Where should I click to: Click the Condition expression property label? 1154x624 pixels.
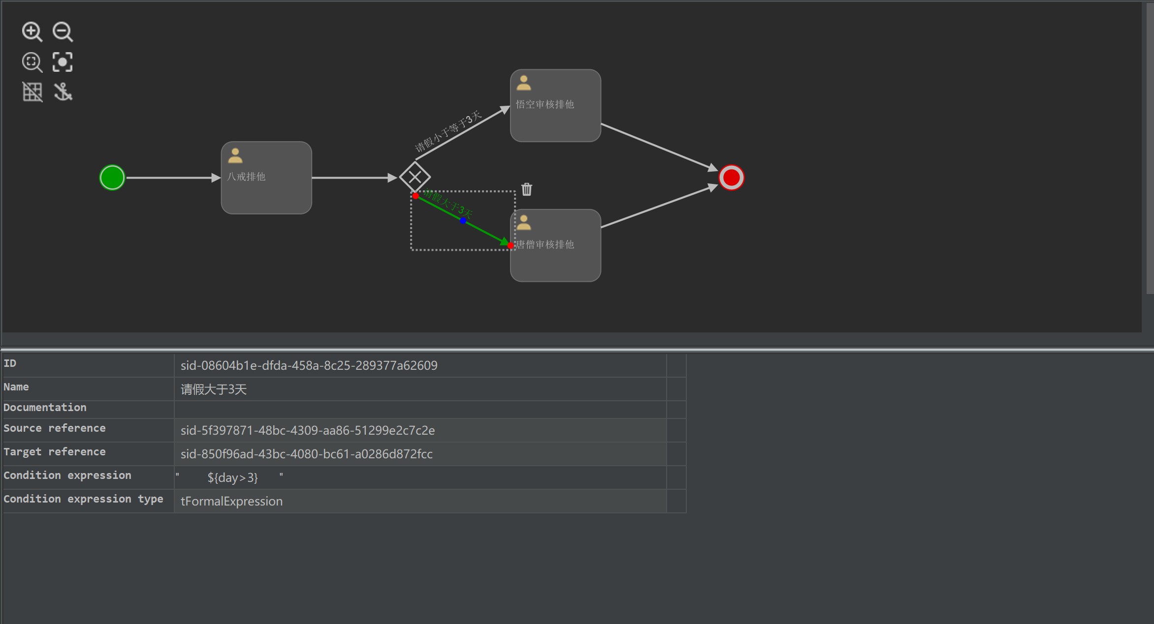point(67,475)
